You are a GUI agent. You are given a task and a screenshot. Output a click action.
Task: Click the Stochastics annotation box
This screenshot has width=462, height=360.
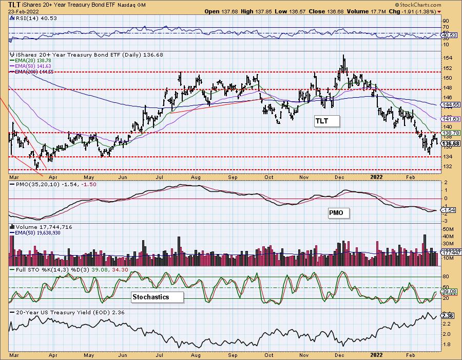click(157, 297)
